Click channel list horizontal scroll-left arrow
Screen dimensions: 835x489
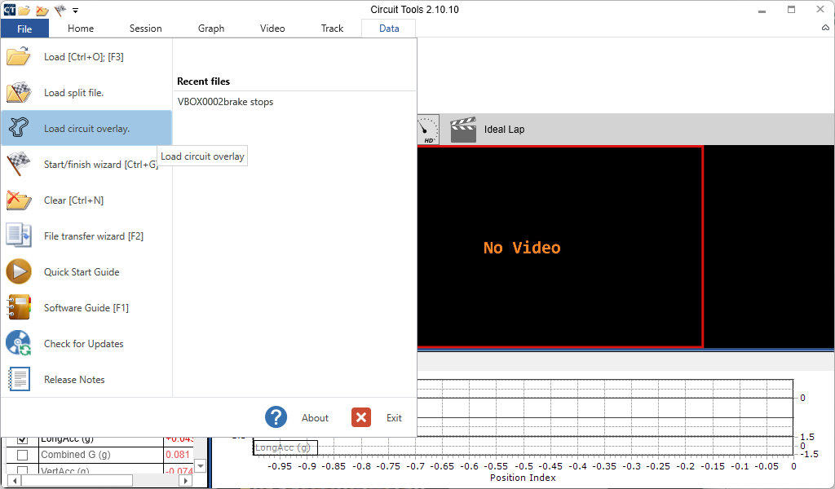coord(15,481)
